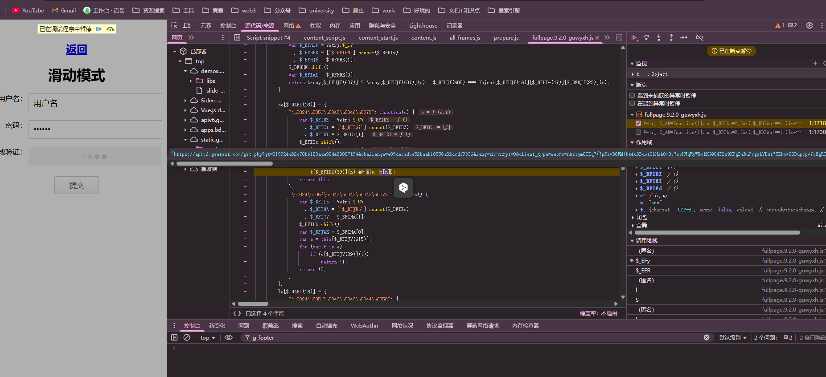826x377 pixels.
Task: Click the warning count badge showing 1
Action: (x=780, y=25)
